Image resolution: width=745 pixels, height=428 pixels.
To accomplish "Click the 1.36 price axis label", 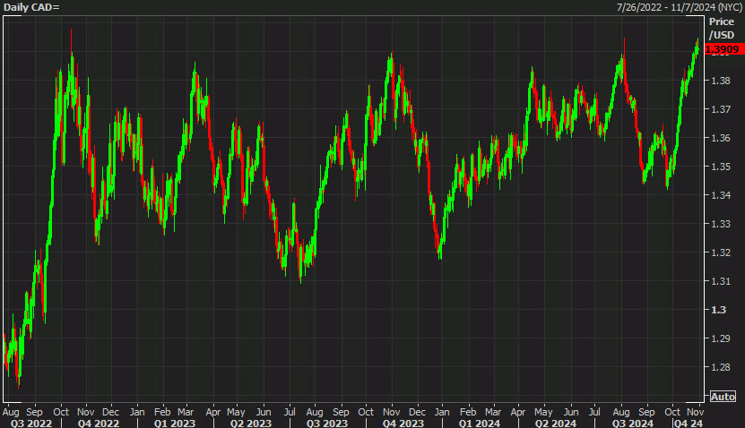I will 720,138.
